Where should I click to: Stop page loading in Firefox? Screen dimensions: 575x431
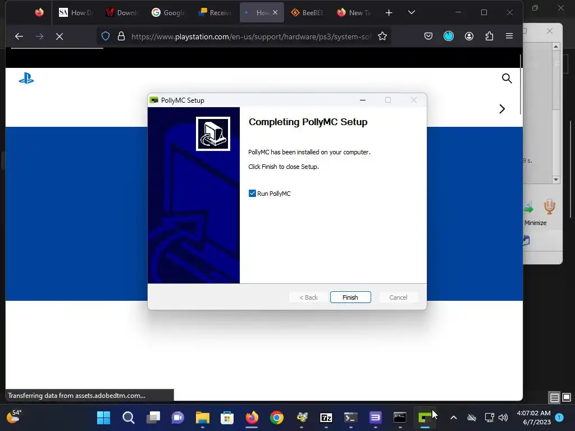click(x=60, y=36)
